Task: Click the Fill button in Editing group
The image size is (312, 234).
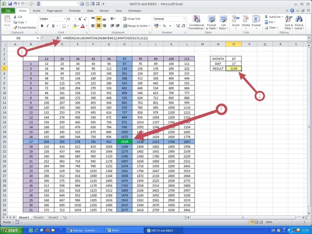Action: click(270, 22)
